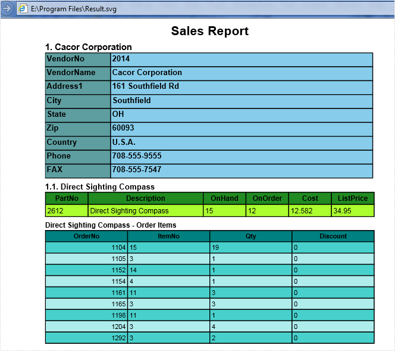
Task: Click the browser forward arrow button
Action: [7, 8]
